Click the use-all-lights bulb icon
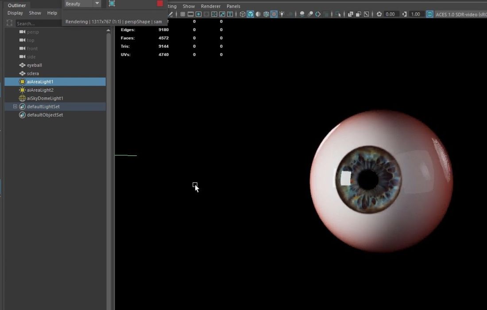The height and width of the screenshot is (310, 487). click(282, 14)
